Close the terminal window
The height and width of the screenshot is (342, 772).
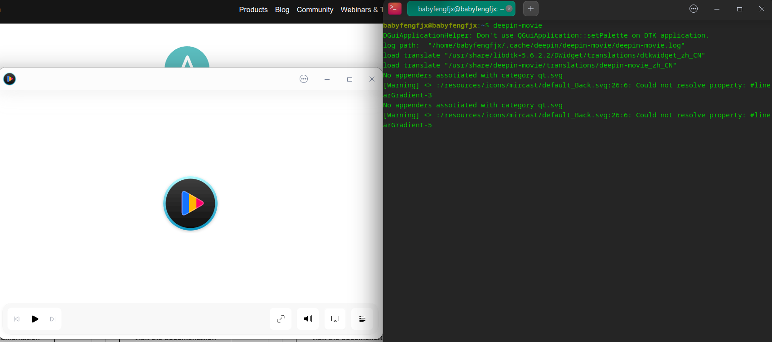tap(762, 9)
